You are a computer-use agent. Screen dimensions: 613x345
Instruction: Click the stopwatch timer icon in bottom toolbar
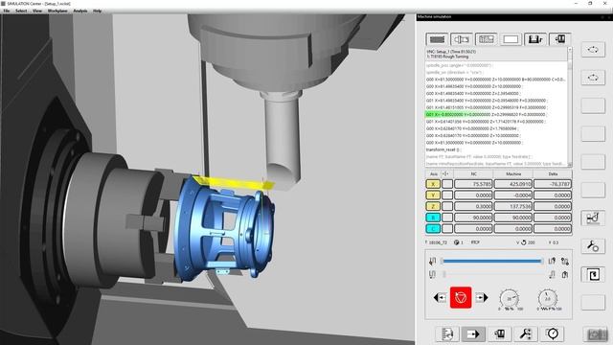click(553, 333)
